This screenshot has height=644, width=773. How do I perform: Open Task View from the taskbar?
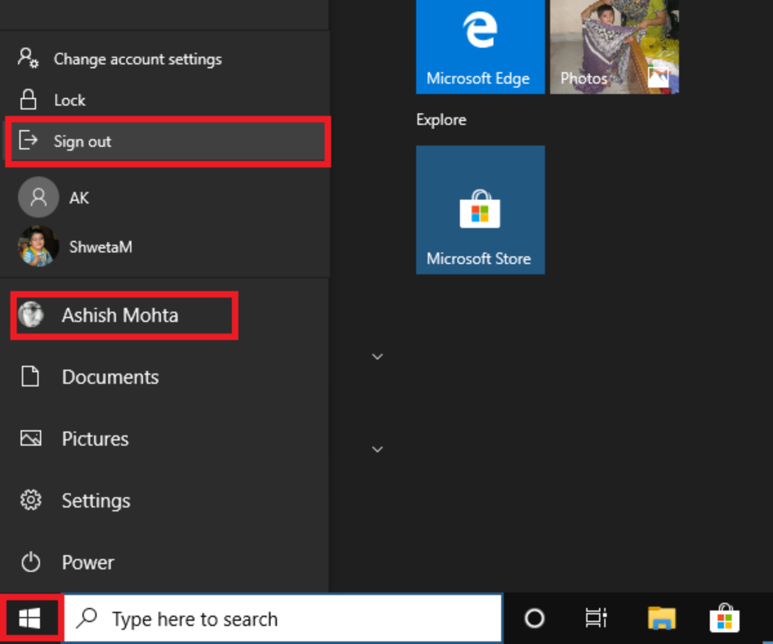pos(596,619)
